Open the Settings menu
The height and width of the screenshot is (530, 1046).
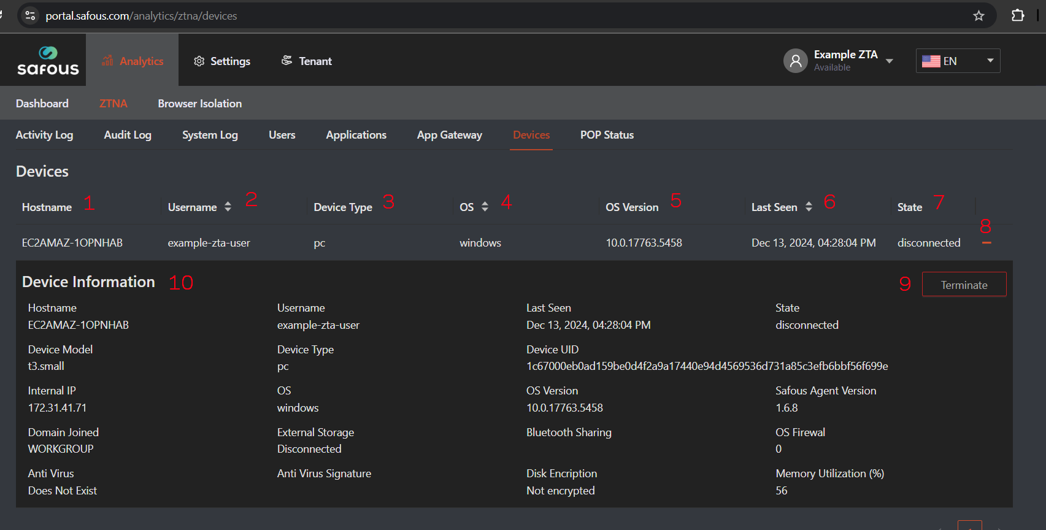(x=222, y=61)
